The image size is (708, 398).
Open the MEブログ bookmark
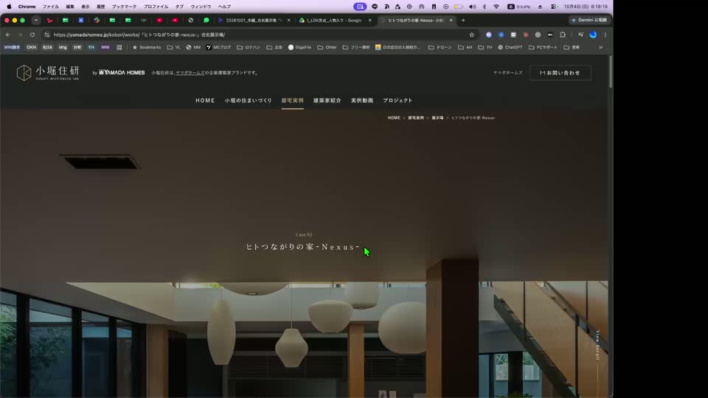point(218,47)
